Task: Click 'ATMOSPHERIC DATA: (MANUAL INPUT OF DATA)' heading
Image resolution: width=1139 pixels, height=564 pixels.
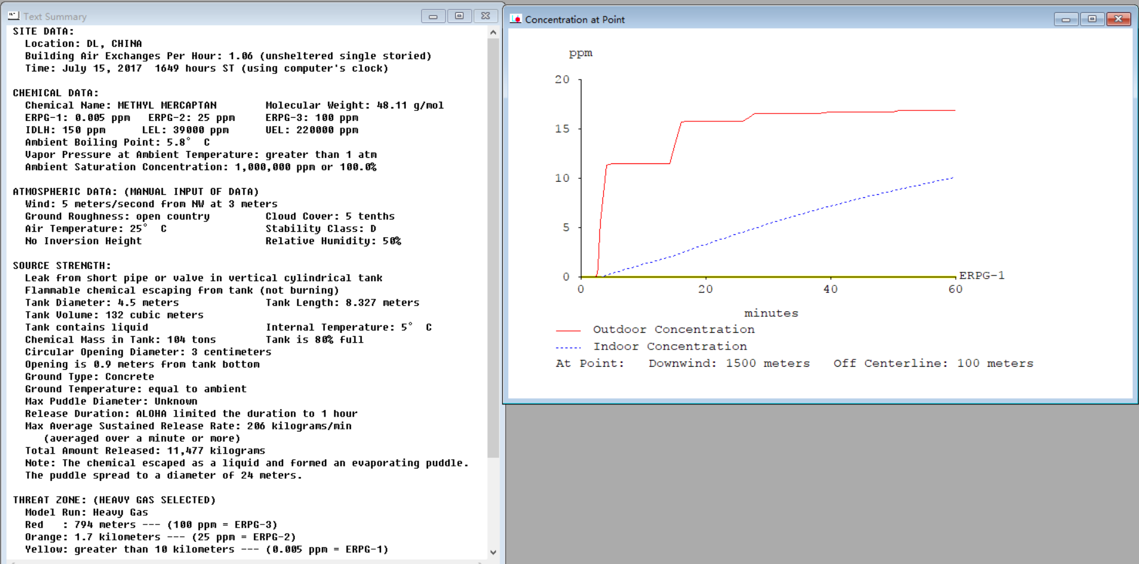Action: pos(136,192)
